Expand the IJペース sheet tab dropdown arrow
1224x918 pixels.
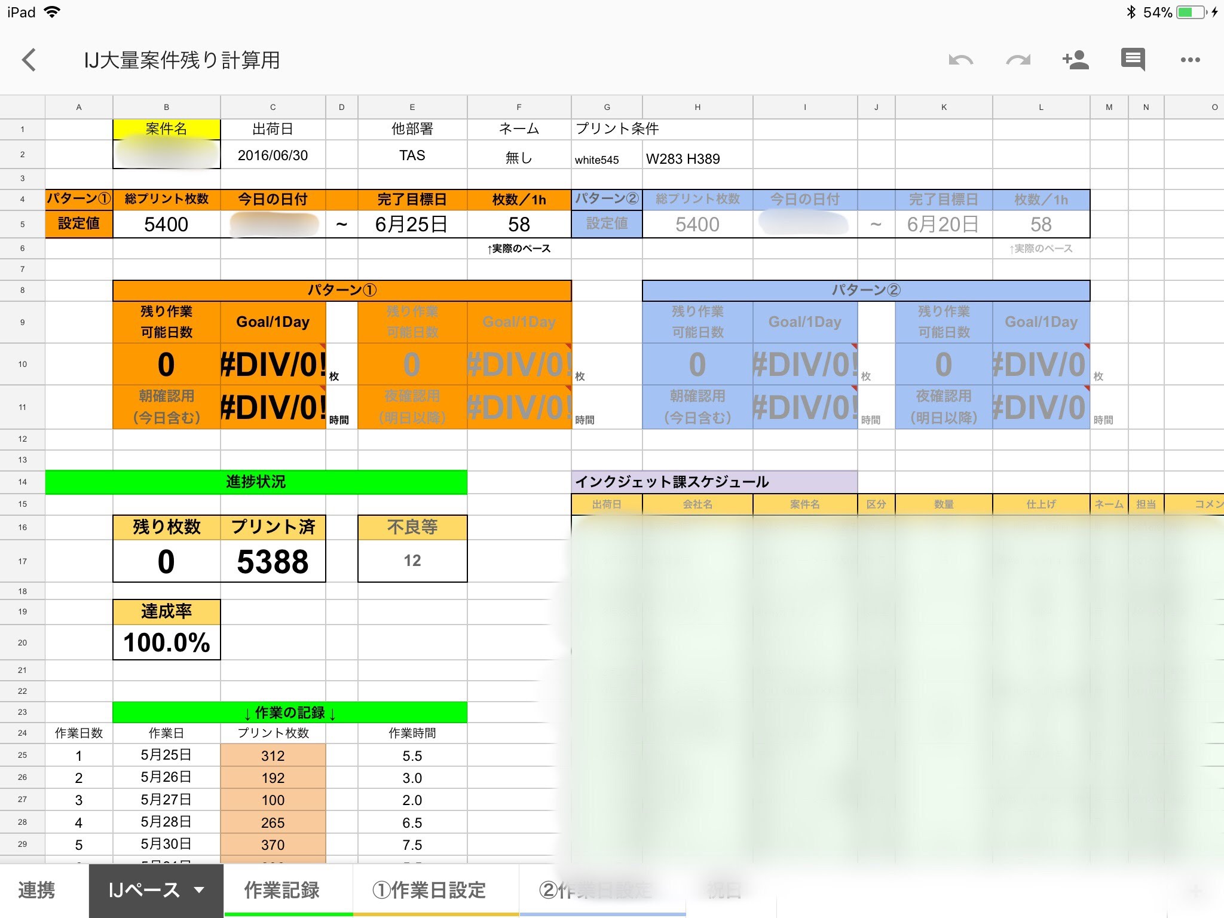[200, 890]
